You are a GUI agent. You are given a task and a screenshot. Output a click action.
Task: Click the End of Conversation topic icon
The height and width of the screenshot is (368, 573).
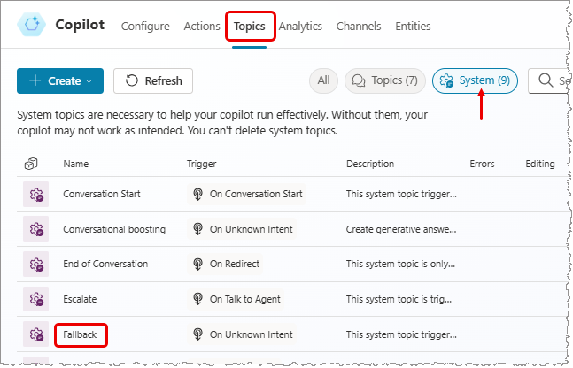[36, 264]
